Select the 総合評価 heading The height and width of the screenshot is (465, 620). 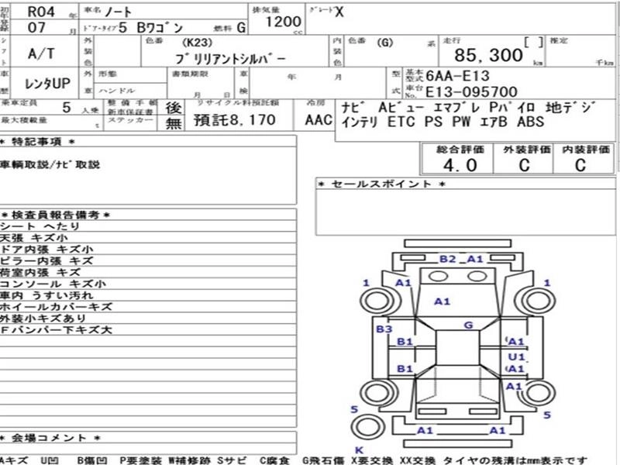pos(460,150)
